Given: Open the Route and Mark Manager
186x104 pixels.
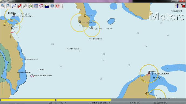Looking at the screenshot, I should click(x=36, y=6).
